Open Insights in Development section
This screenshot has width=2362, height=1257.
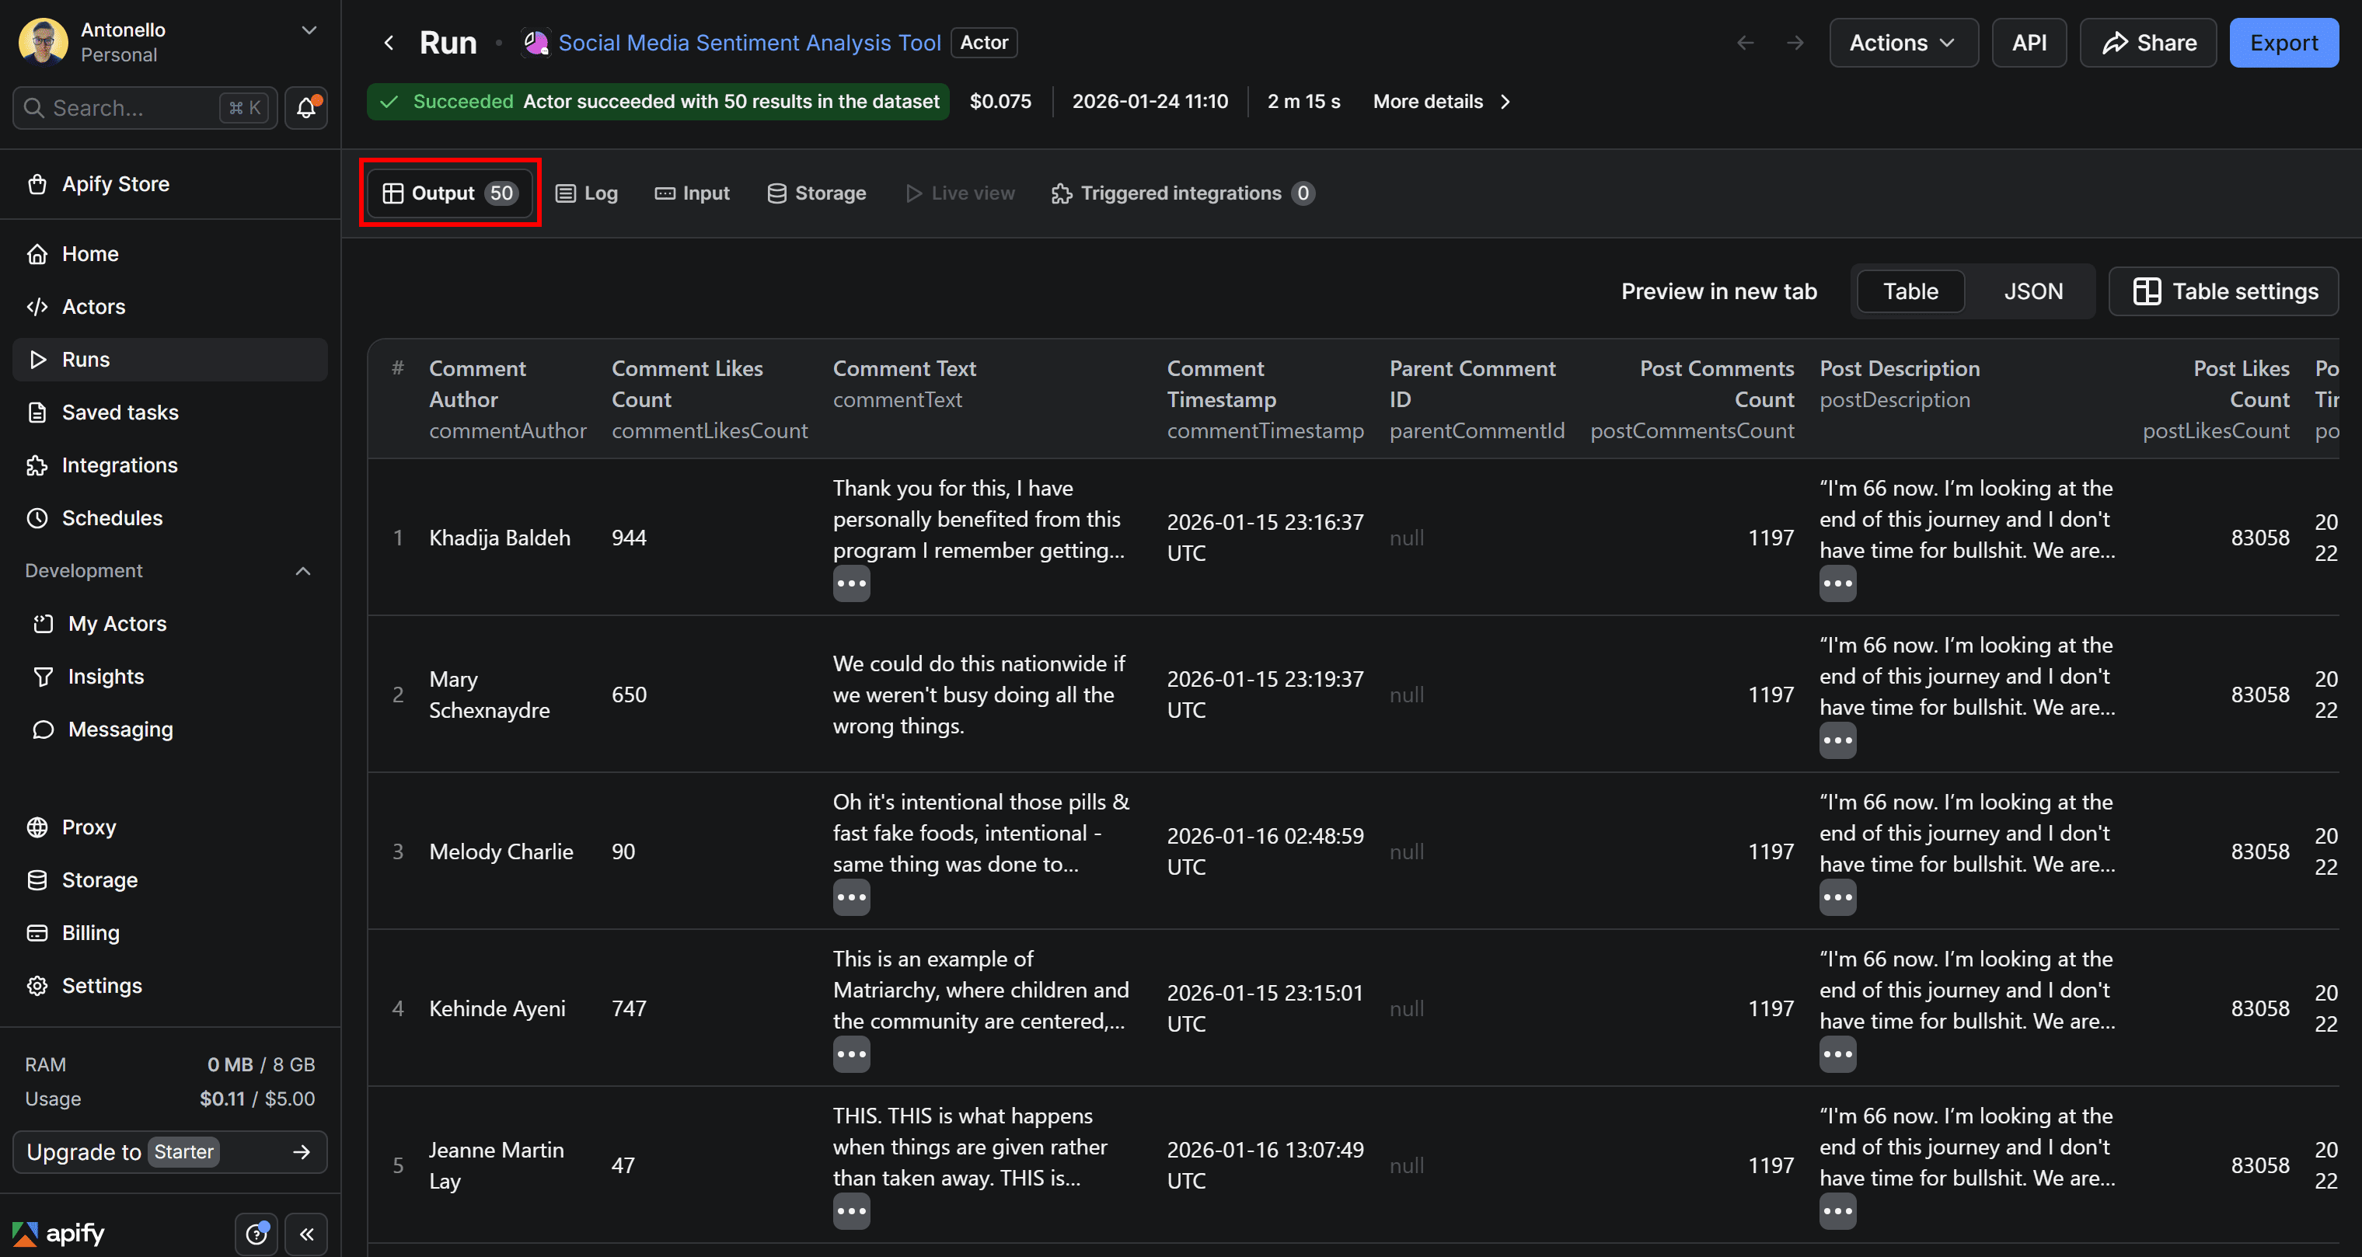point(106,677)
